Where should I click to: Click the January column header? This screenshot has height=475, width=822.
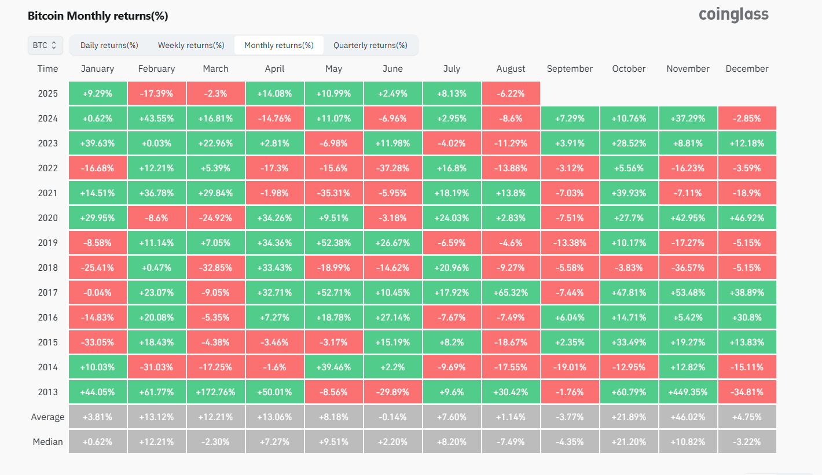click(x=97, y=69)
